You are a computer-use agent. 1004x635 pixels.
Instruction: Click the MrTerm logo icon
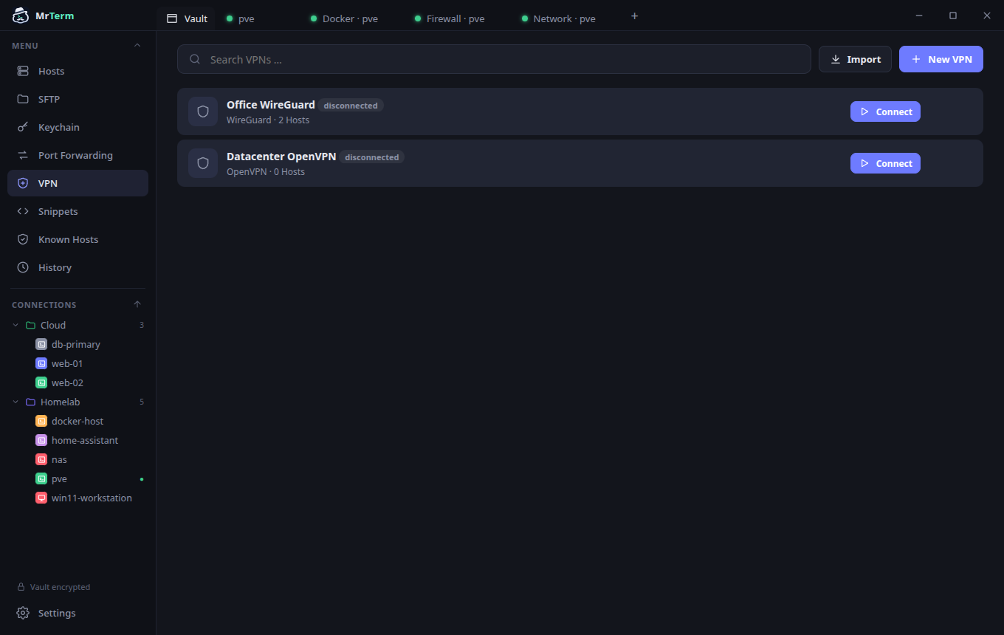tap(21, 16)
